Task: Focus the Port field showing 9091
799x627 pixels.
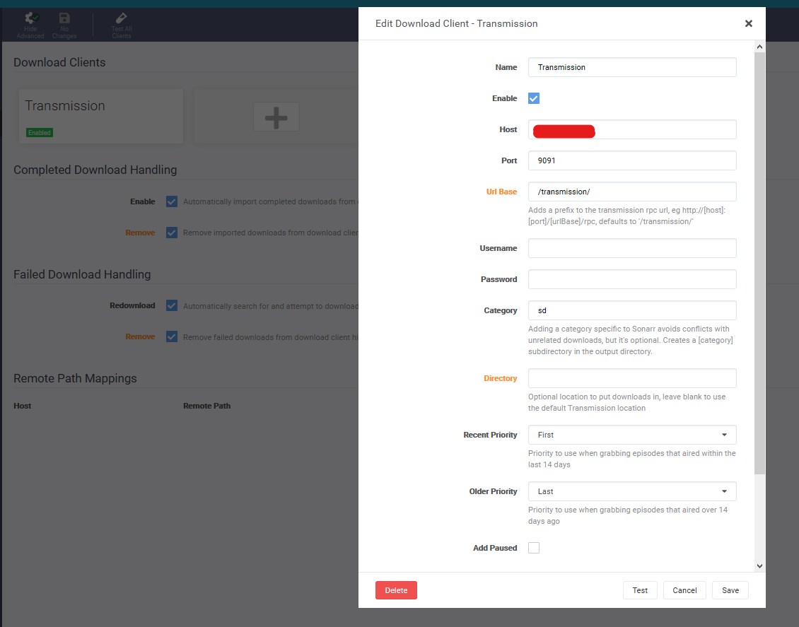Action: [632, 160]
